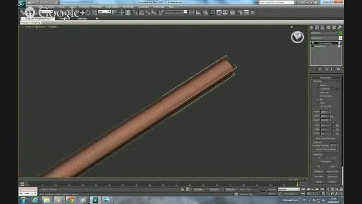This screenshot has height=204, width=362.
Task: Select the Rotate tool in main toolbar
Action: pos(88,12)
